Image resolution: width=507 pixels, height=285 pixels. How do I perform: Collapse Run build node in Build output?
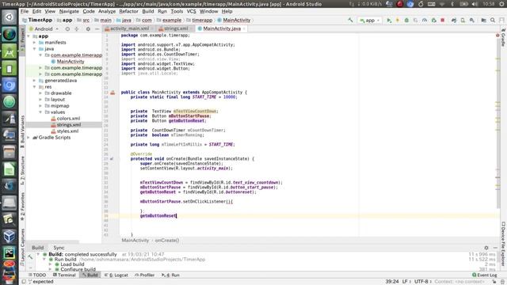44,260
